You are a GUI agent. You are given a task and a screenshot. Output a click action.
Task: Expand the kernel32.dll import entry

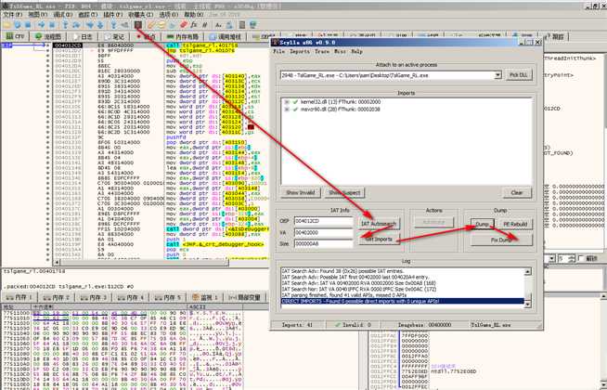287,102
